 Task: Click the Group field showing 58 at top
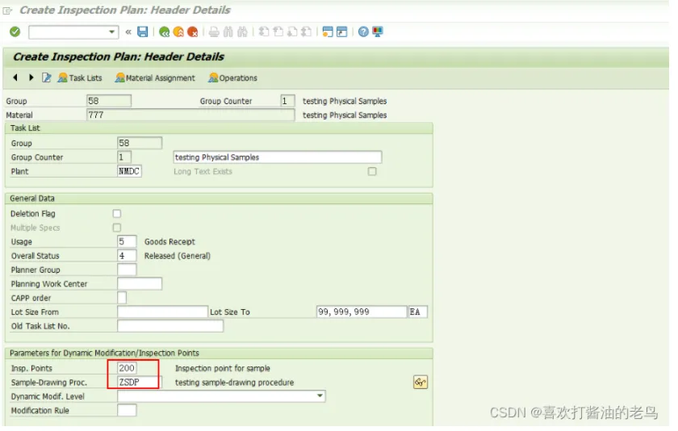[x=109, y=101]
